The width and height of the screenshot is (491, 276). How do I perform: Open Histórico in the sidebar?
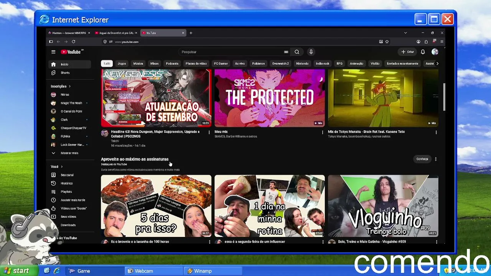pyautogui.click(x=70, y=183)
